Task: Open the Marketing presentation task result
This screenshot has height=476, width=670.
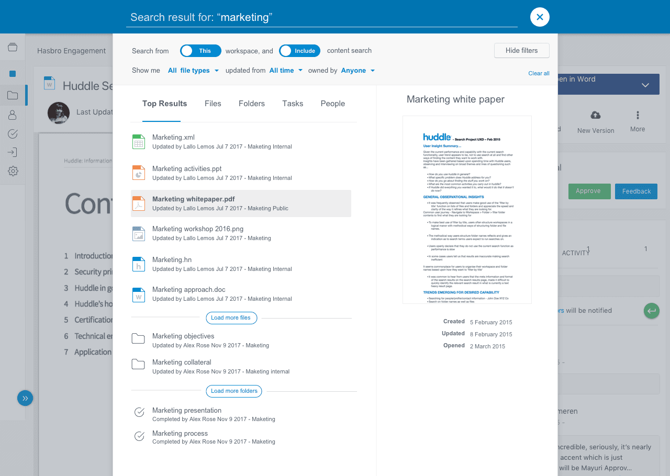Action: click(241, 414)
